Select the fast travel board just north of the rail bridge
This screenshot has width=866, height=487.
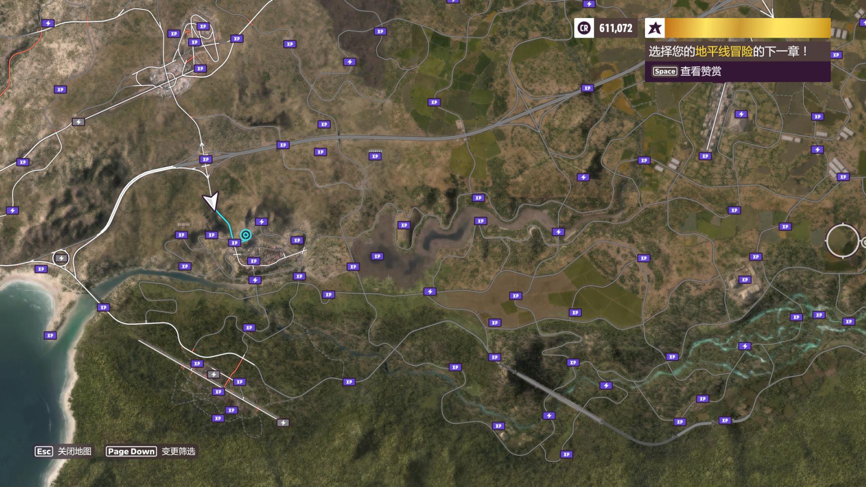[x=606, y=386]
